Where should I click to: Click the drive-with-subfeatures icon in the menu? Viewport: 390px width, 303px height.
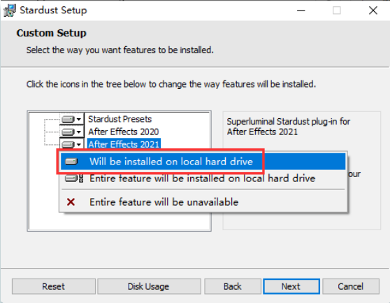pyautogui.click(x=74, y=178)
